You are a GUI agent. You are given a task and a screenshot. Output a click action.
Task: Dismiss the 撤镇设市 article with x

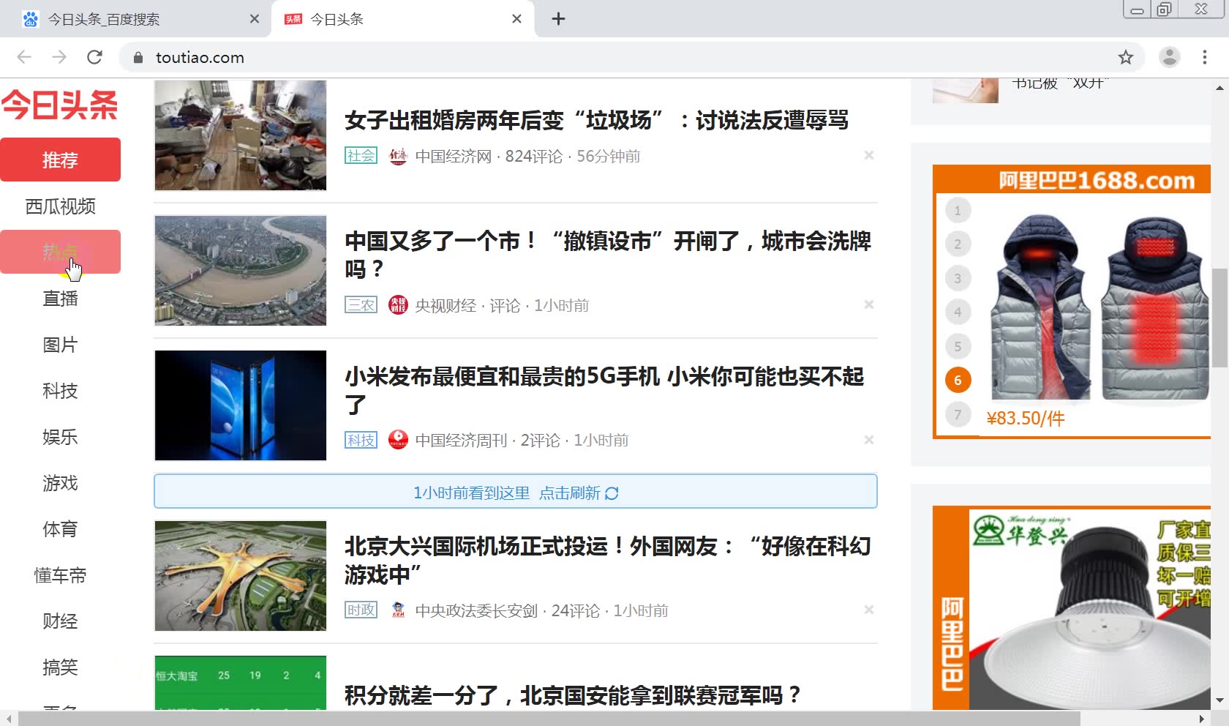869,304
